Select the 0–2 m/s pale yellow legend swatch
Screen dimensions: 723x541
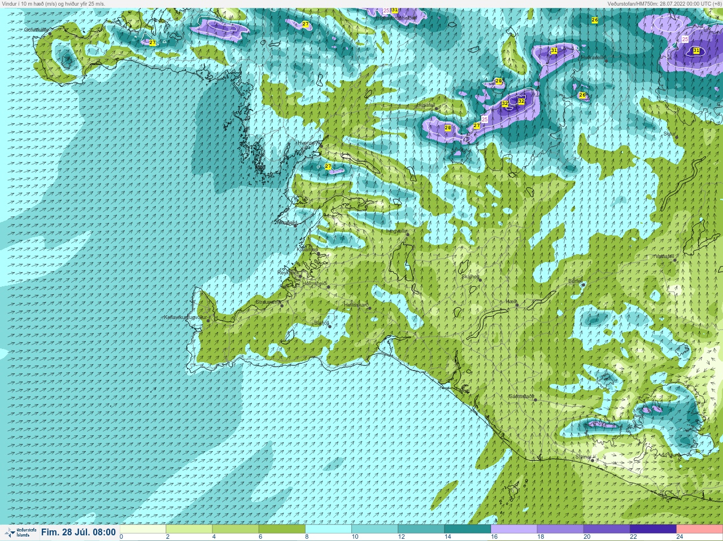coord(143,529)
